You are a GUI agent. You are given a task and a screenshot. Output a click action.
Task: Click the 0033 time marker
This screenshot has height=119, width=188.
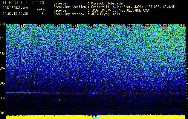[56, 26]
